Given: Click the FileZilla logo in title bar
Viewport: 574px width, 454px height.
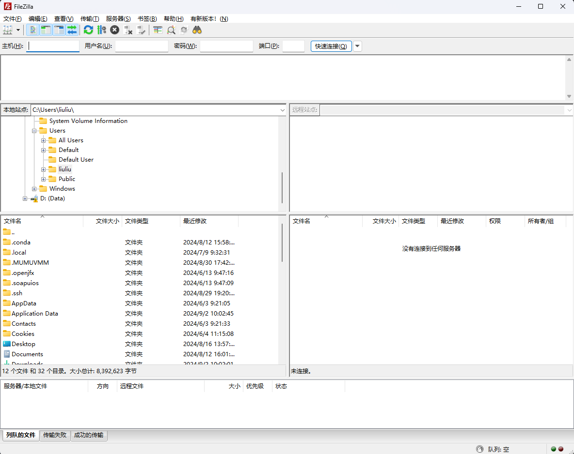Looking at the screenshot, I should pos(7,6).
